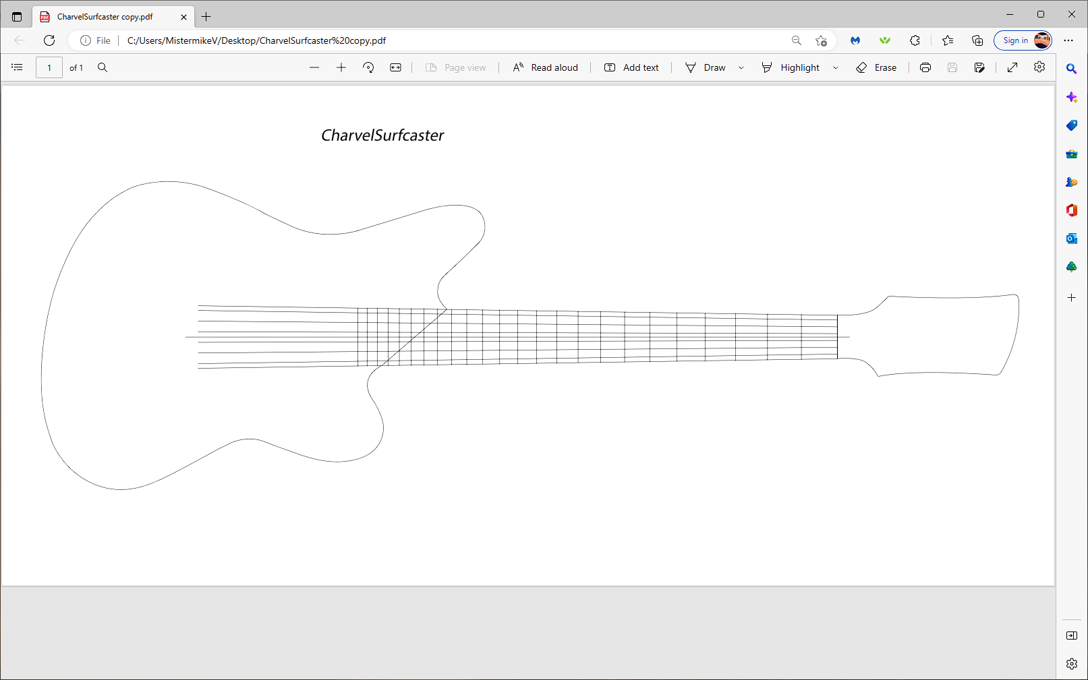Toggle Erase annotation mode
This screenshot has width=1088, height=680.
[x=876, y=67]
